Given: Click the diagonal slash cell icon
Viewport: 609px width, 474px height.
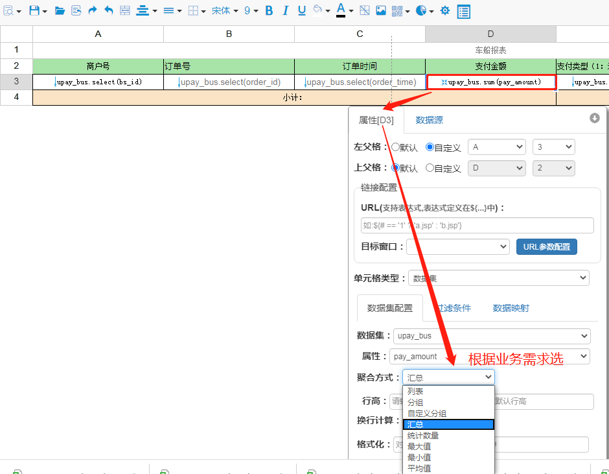Looking at the screenshot, I should pyautogui.click(x=365, y=10).
